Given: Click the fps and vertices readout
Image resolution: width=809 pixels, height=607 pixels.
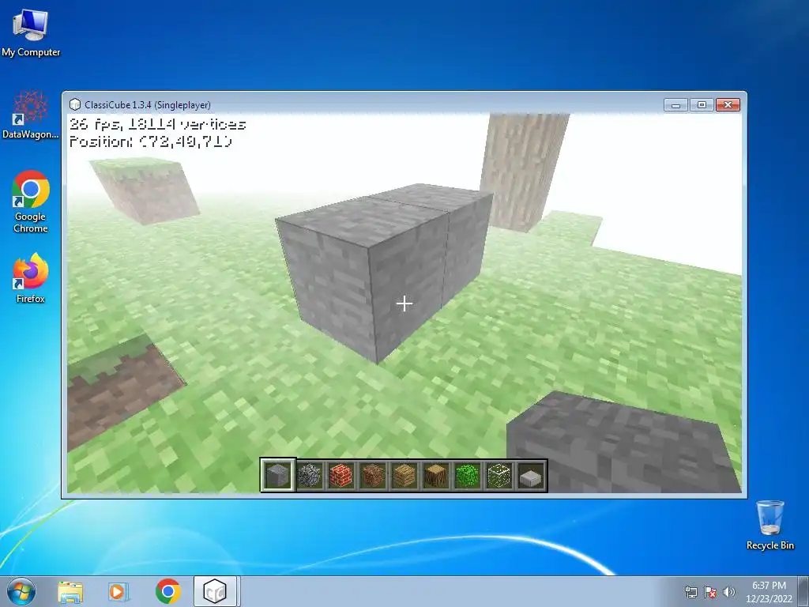Looking at the screenshot, I should tap(157, 124).
